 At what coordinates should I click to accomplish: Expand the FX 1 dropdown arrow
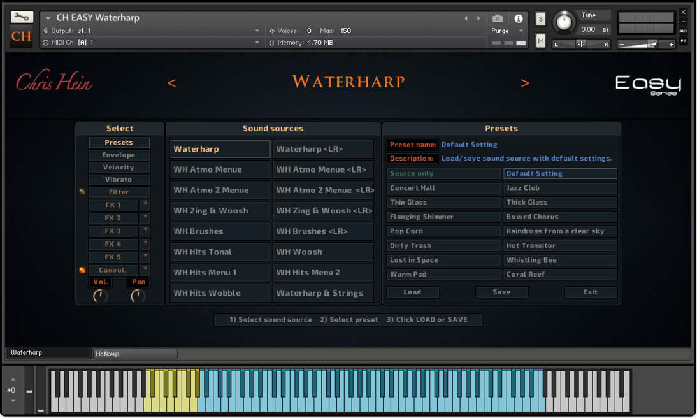coord(145,205)
